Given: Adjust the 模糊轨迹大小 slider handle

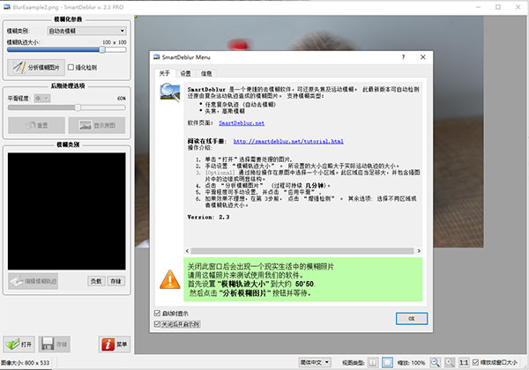Looking at the screenshot, I should (102, 49).
